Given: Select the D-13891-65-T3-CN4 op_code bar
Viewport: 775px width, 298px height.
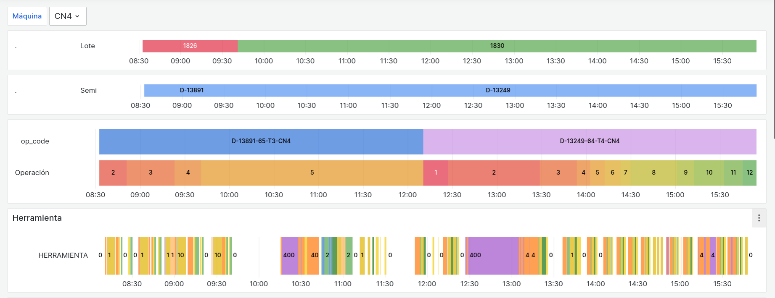Looking at the screenshot, I should 261,141.
